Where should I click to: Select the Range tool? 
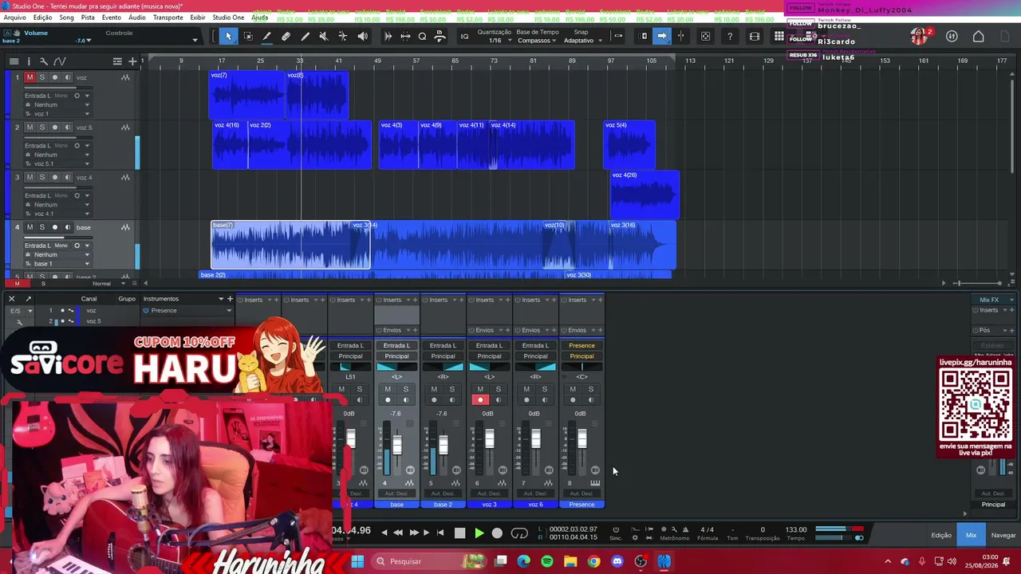coord(248,36)
